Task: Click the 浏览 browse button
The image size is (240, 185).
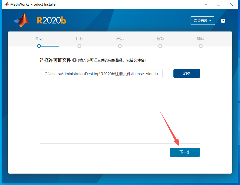Action: pyautogui.click(x=186, y=73)
